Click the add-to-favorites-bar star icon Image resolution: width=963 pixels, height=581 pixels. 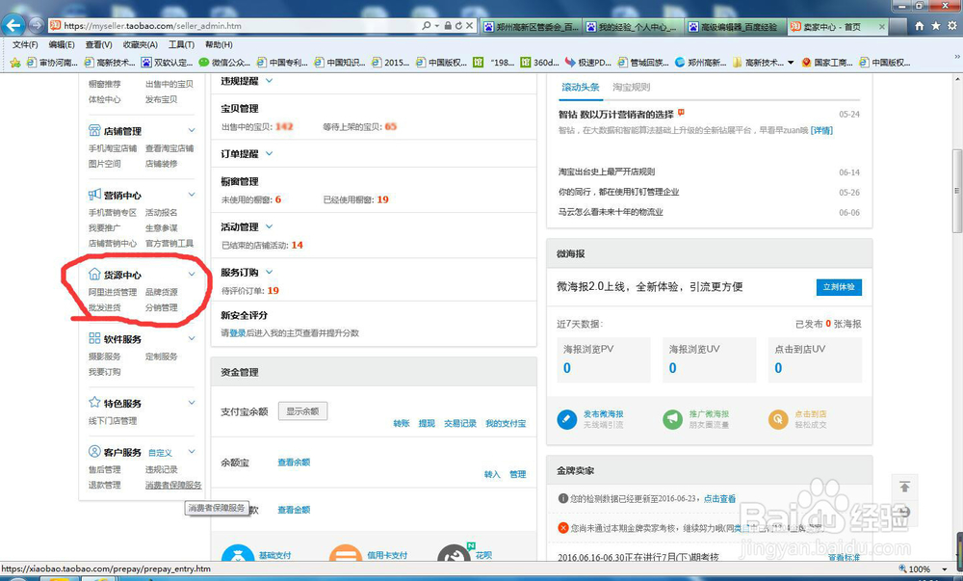(x=15, y=62)
